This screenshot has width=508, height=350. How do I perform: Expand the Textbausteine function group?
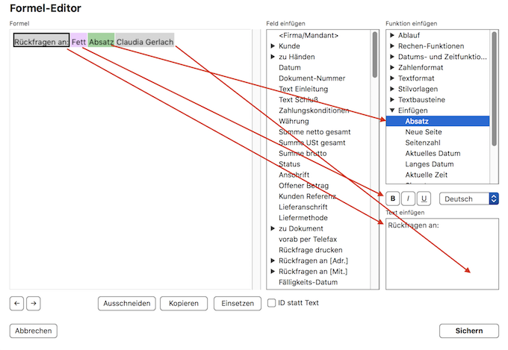tap(392, 99)
